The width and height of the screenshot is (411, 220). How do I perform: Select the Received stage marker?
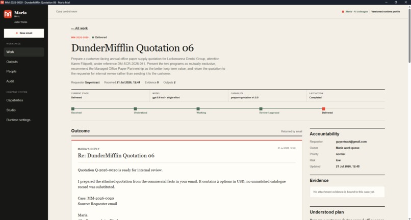pyautogui.click(x=73, y=108)
